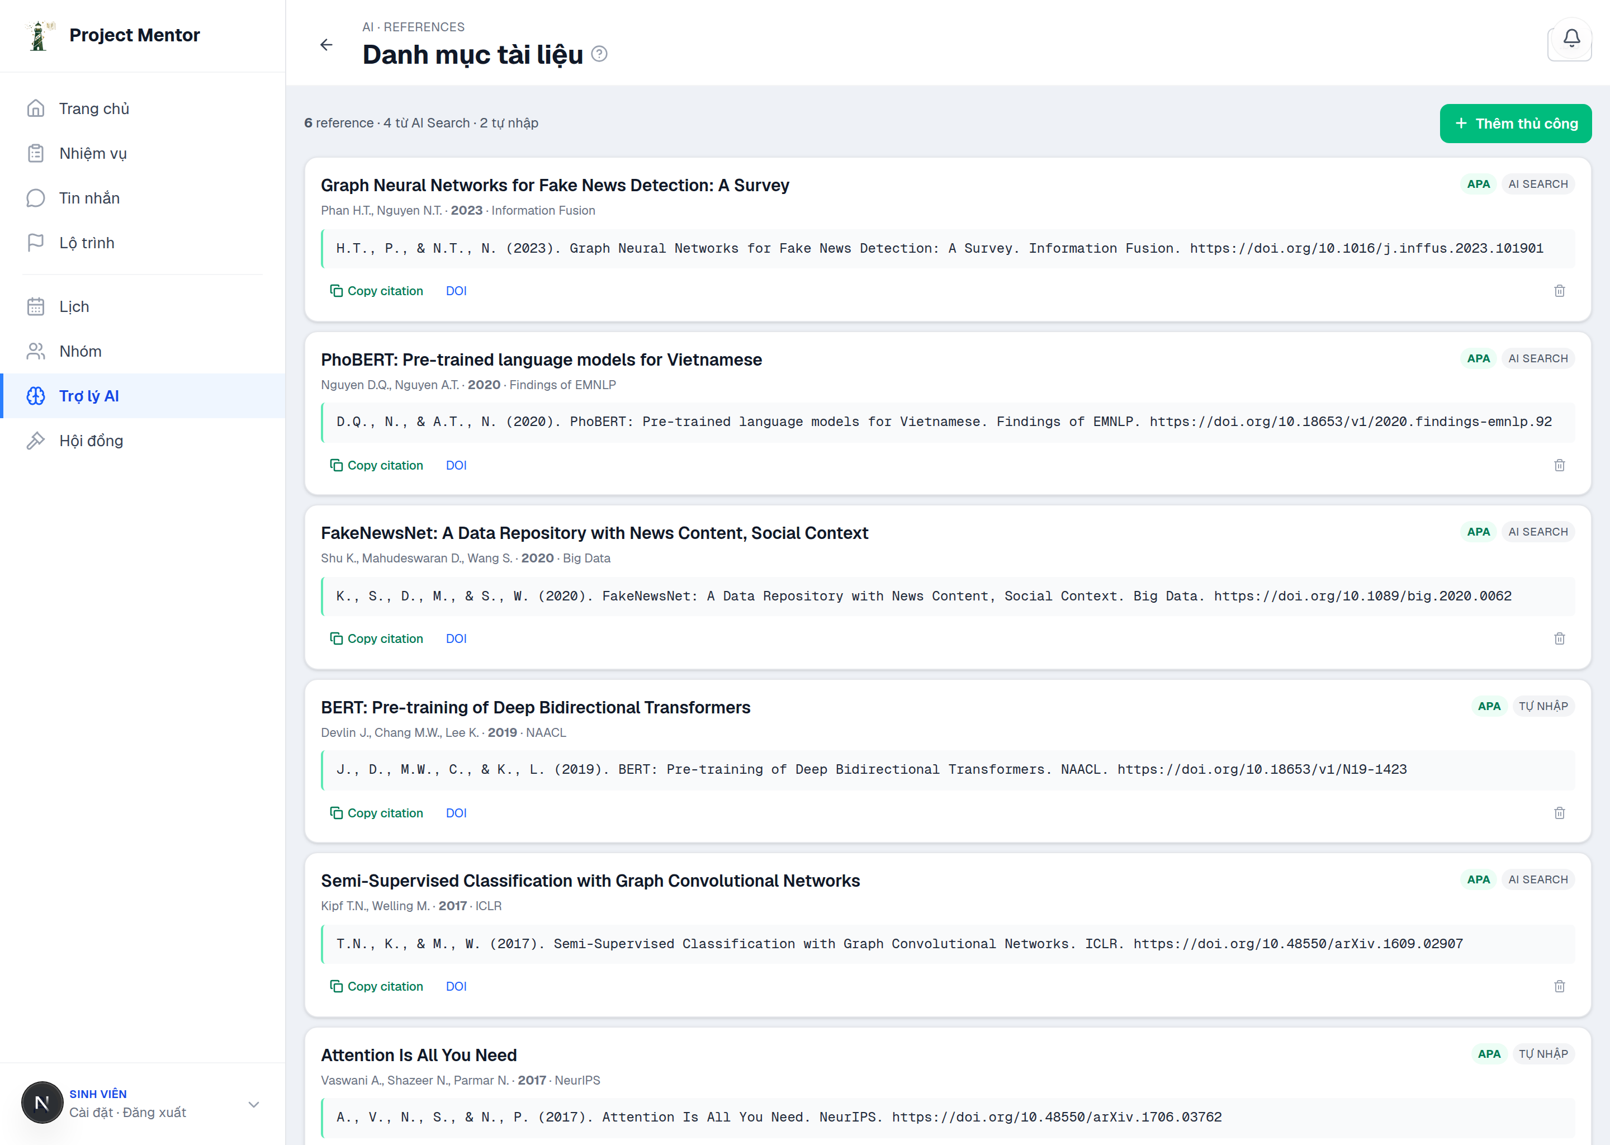Click the 'AI · REFERENCES' breadcrumb
Screen dimensions: 1610x1145
coord(413,27)
